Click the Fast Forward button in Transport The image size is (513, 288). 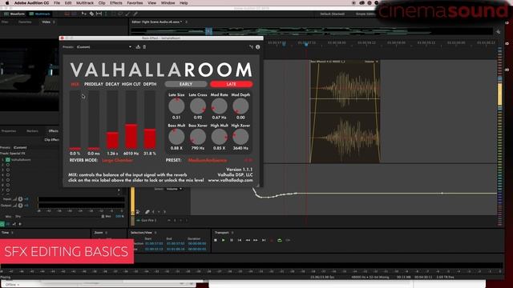tap(256, 240)
